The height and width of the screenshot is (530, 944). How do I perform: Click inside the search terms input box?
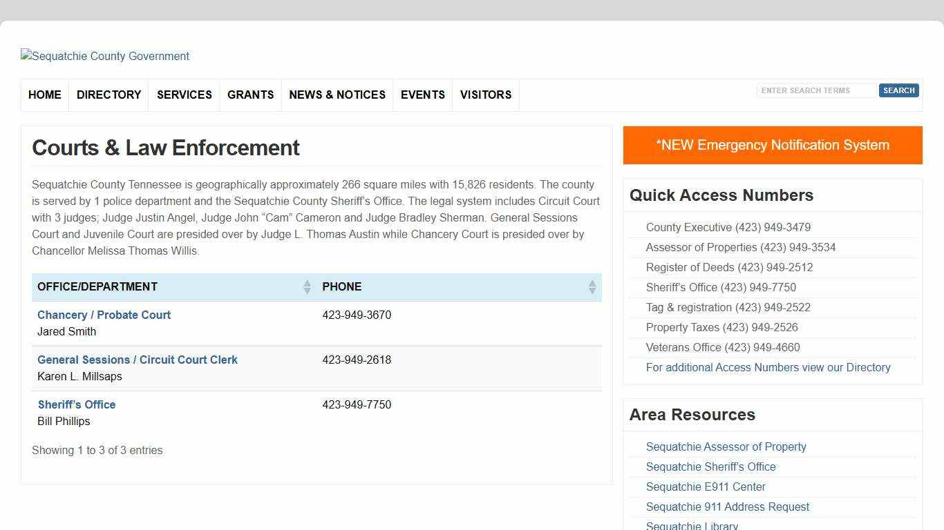tap(816, 90)
